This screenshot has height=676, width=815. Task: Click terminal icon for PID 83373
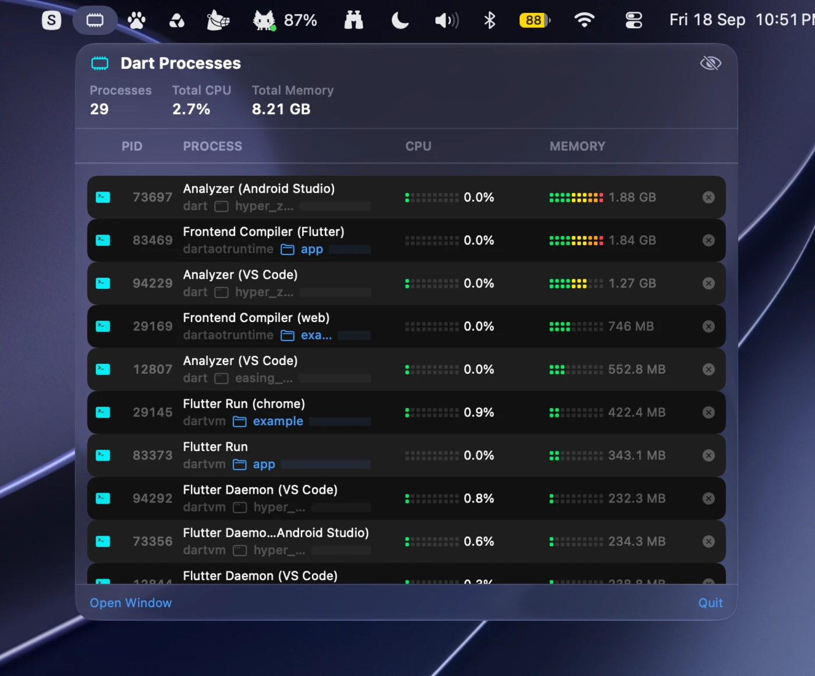point(103,456)
